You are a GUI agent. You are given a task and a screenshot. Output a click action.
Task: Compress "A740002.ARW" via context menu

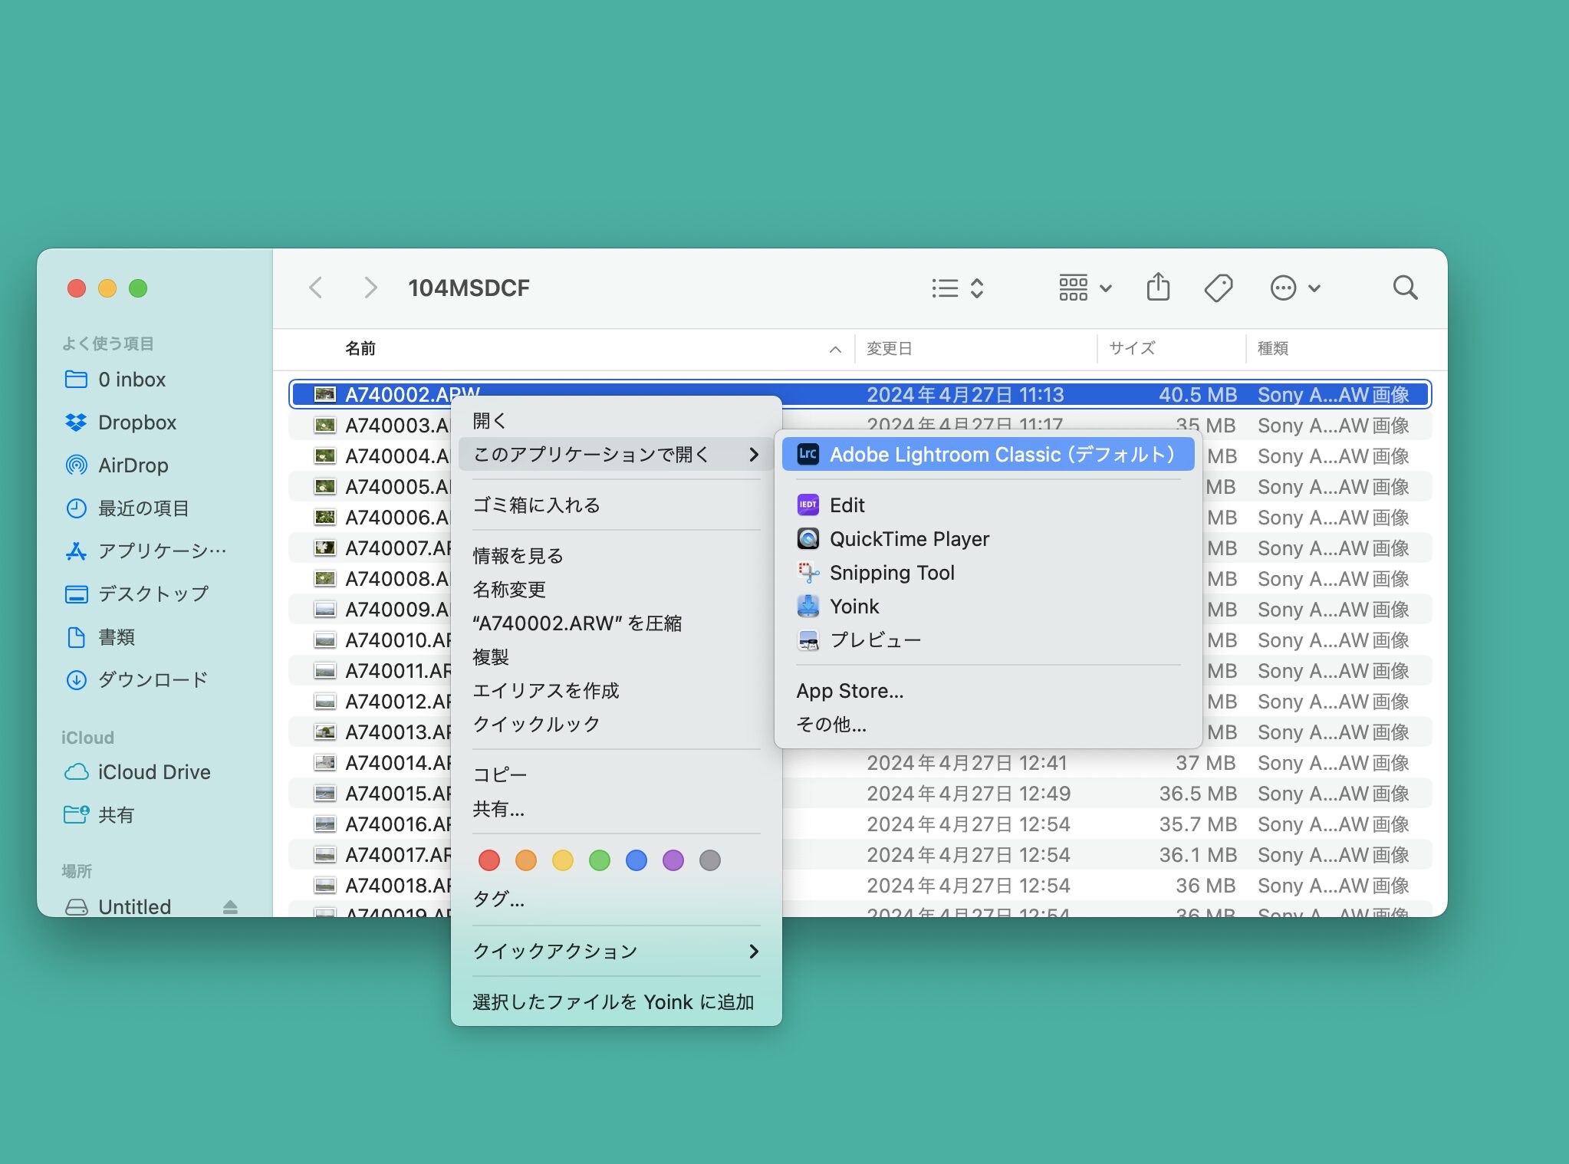[x=617, y=623]
